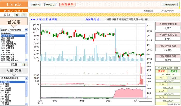Click the 台光電 stock name banner
Screen dimensions: 181x106
click(x=14, y=22)
